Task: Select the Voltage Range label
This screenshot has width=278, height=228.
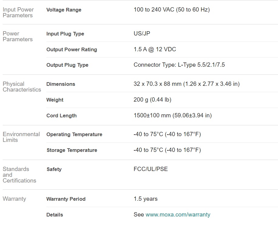Action: tap(64, 10)
